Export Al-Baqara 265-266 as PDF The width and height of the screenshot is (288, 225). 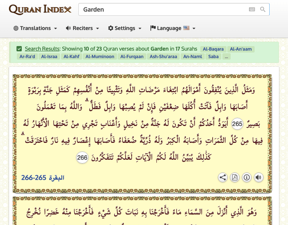tap(235, 177)
